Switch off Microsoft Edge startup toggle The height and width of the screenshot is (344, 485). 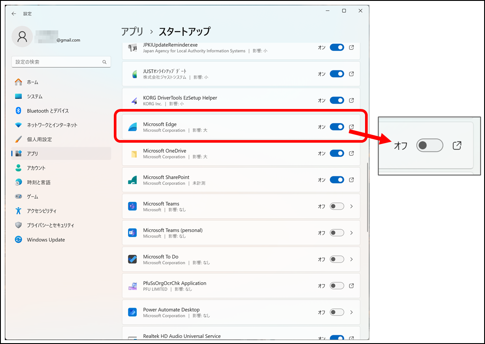coord(337,127)
